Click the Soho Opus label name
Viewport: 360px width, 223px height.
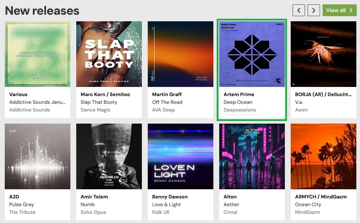(93, 212)
